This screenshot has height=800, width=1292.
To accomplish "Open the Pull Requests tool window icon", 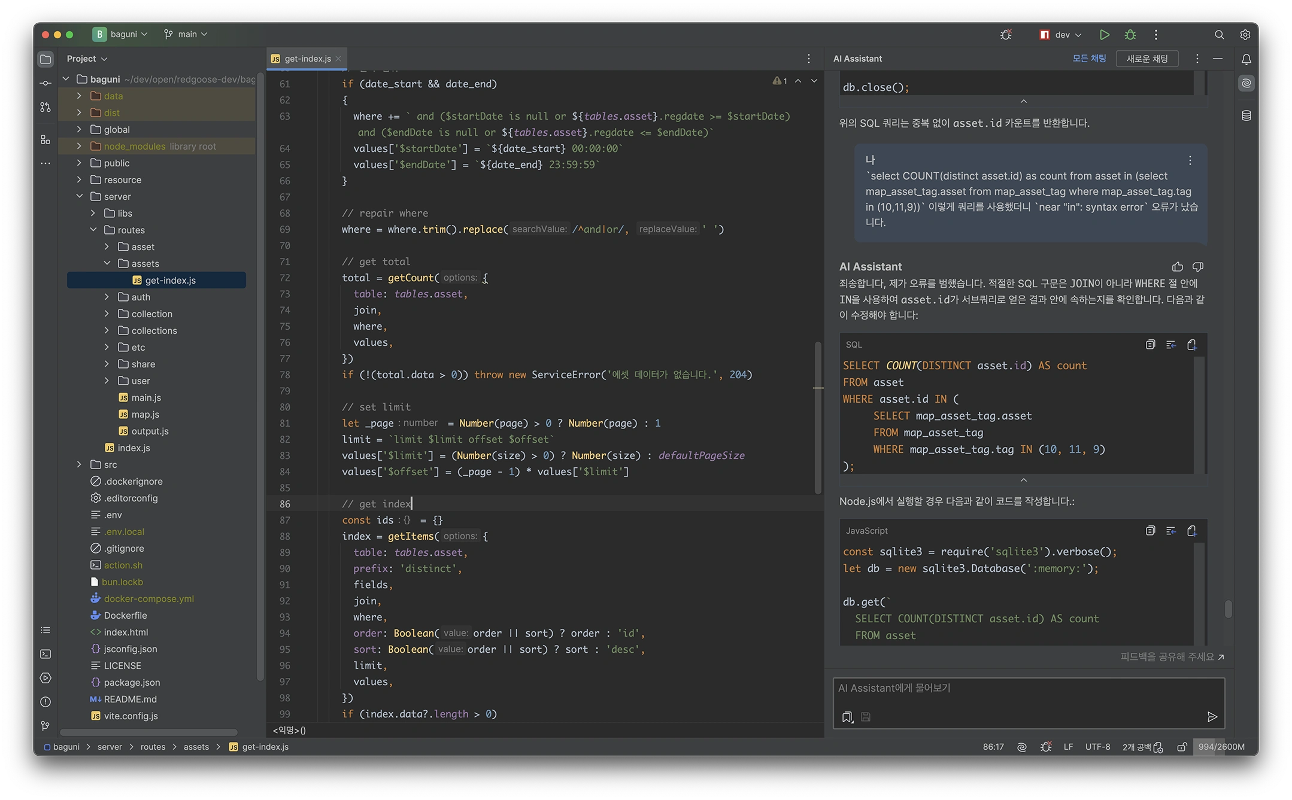I will click(x=46, y=107).
